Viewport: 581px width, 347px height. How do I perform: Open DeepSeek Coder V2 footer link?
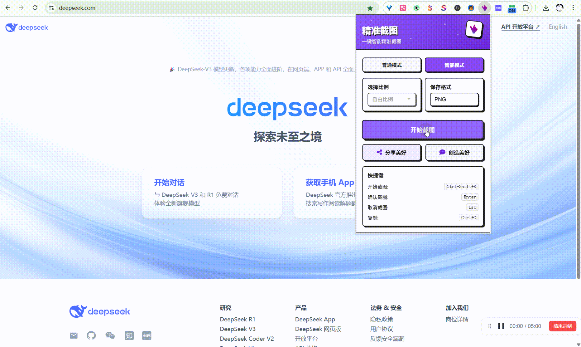point(247,339)
